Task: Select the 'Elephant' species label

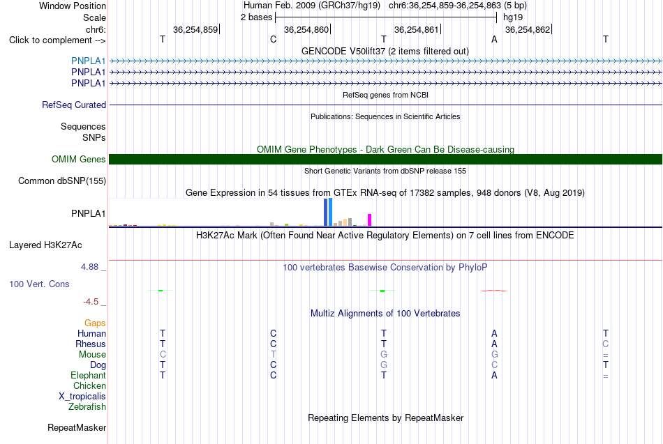Action: [88, 376]
